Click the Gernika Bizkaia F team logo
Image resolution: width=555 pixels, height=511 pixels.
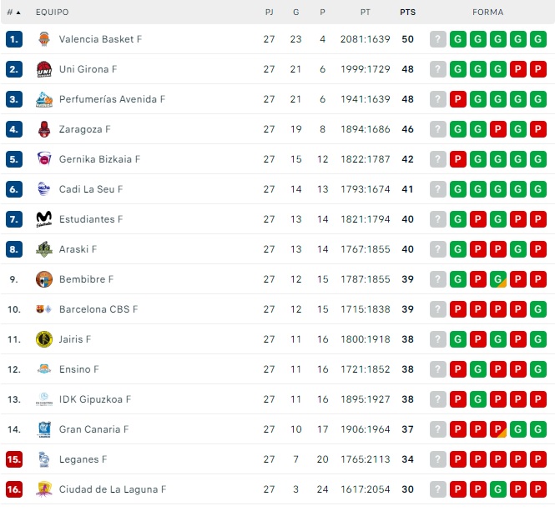click(x=44, y=159)
